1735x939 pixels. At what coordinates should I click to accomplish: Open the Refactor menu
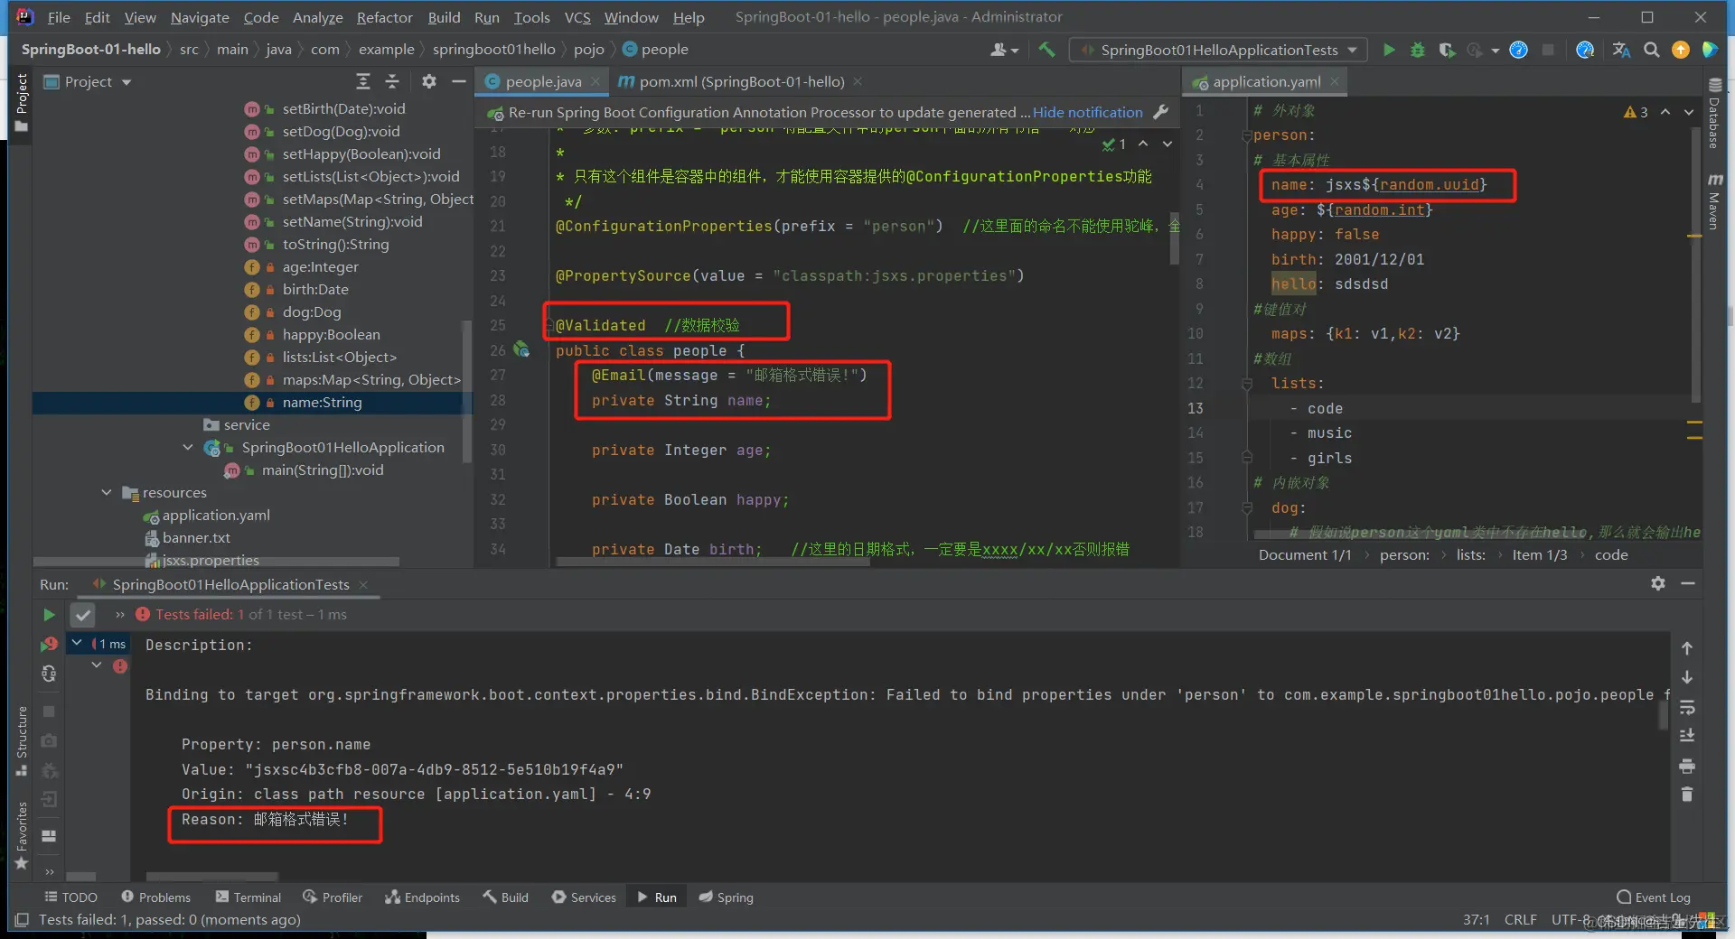tap(384, 17)
